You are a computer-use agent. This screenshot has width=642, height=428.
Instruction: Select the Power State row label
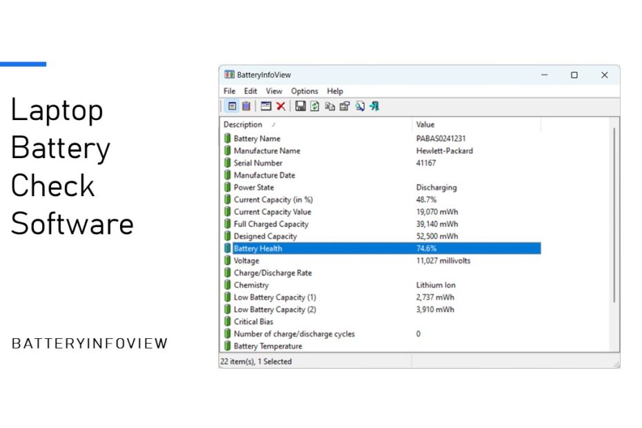click(x=254, y=187)
